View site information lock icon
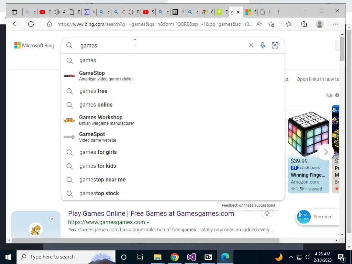 click(x=49, y=24)
